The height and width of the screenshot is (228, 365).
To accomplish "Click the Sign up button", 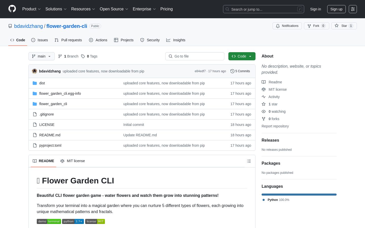I will pos(336,9).
